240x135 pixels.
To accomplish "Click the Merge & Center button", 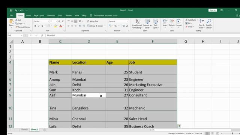I will [x=95, y=26].
